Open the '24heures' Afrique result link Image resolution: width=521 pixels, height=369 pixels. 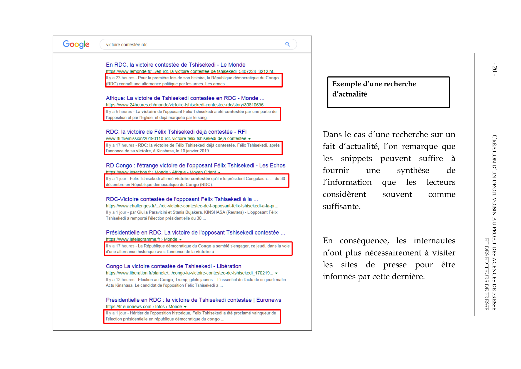point(185,98)
